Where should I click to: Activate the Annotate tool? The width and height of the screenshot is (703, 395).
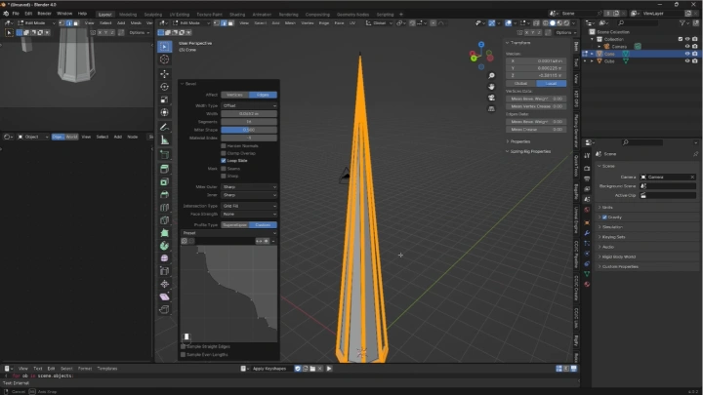165,127
